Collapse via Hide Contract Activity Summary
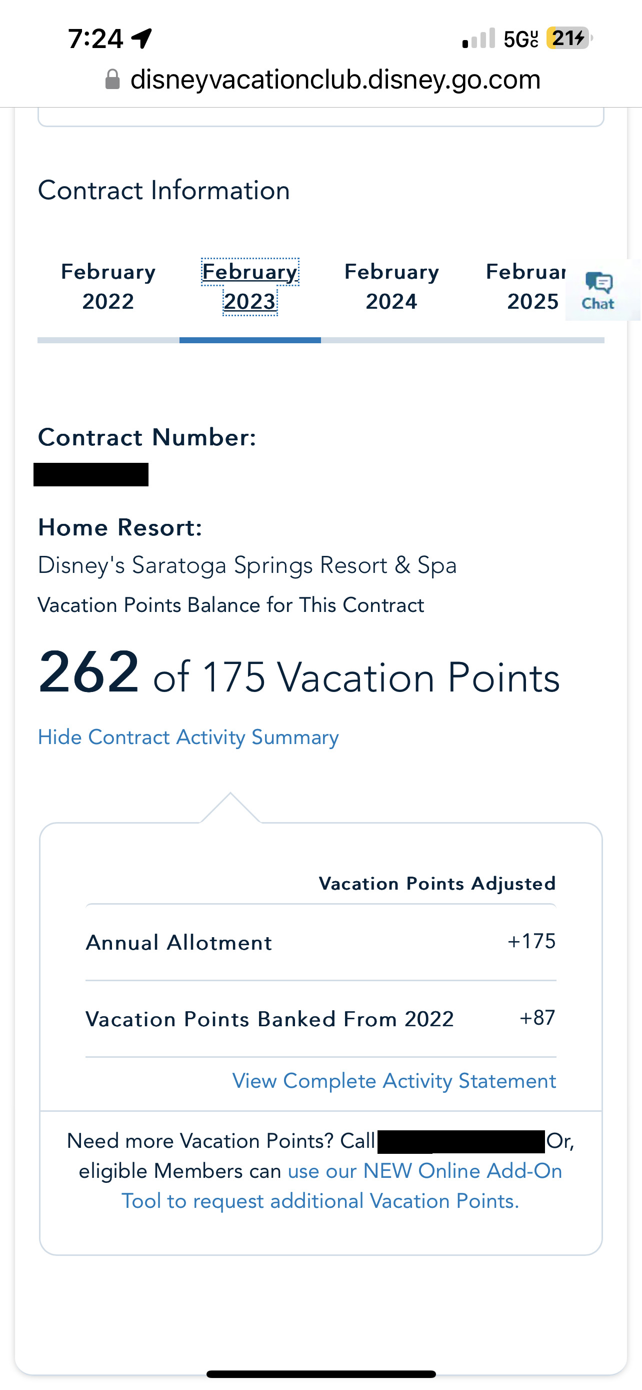The width and height of the screenshot is (642, 1390). 188,737
